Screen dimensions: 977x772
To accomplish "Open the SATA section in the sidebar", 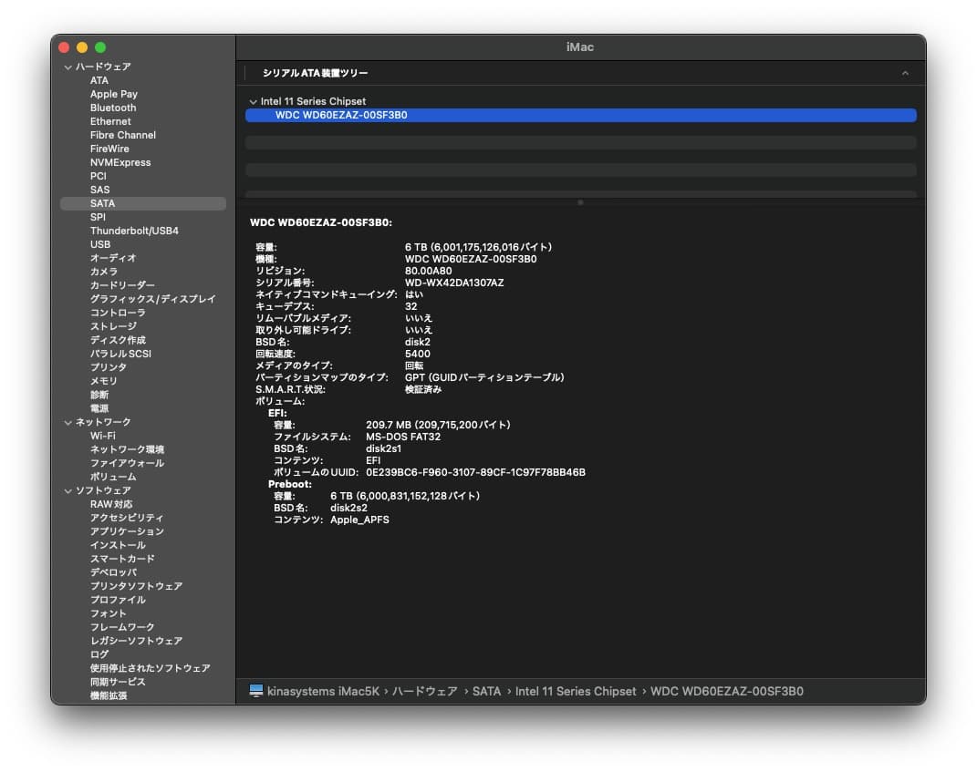I will (100, 202).
